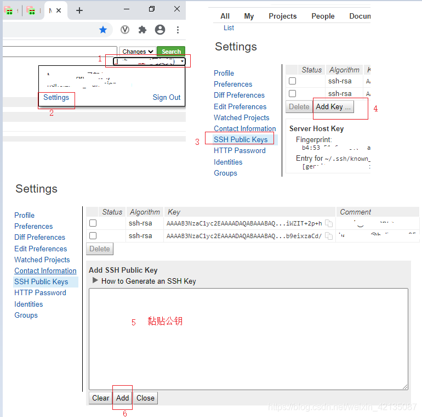The image size is (422, 417).
Task: Open underlined Contact Information lower link
Action: [45, 271]
